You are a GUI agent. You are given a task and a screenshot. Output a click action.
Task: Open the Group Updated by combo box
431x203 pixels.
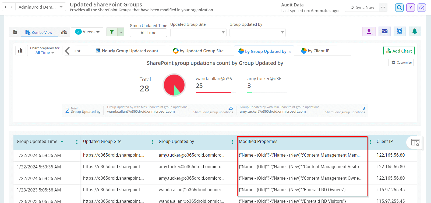[x=257, y=32]
